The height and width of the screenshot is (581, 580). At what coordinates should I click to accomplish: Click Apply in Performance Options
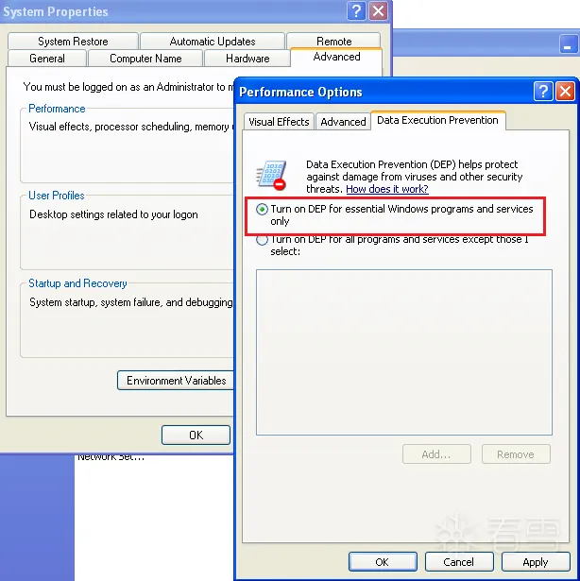(x=536, y=562)
